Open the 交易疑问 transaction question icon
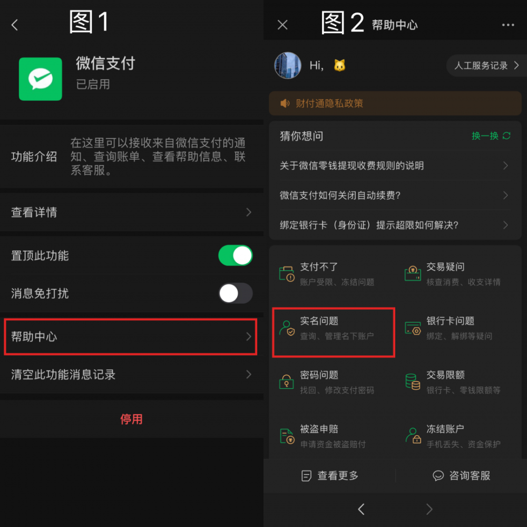527x527 pixels. click(413, 273)
